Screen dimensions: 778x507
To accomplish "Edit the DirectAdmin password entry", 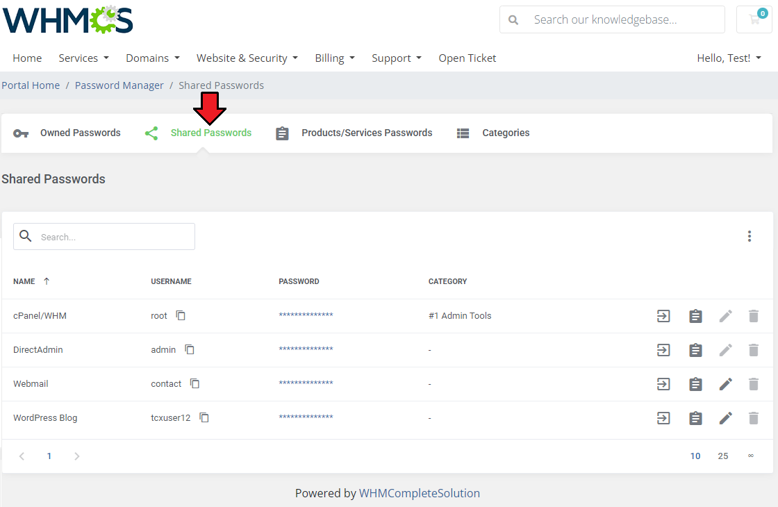I will 725,350.
